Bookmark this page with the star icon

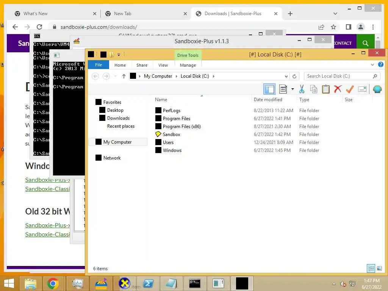coord(333,27)
